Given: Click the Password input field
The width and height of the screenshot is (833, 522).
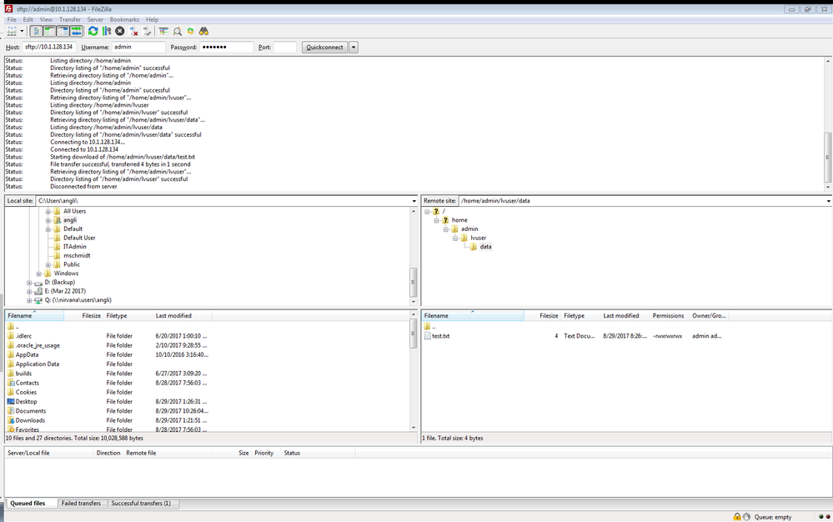Looking at the screenshot, I should [226, 48].
